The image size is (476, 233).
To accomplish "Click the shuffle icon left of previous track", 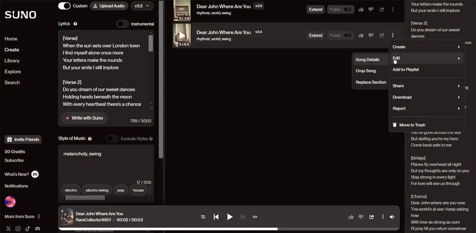I will 203,217.
